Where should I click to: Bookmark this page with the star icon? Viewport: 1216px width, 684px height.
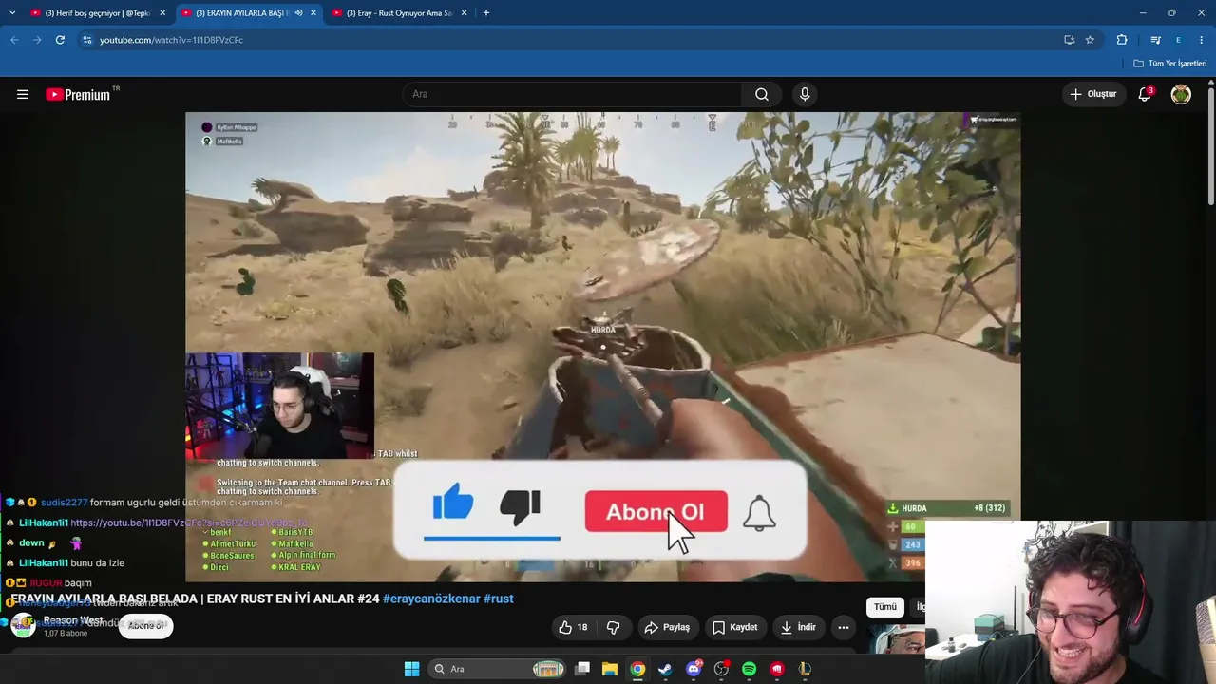tap(1090, 40)
